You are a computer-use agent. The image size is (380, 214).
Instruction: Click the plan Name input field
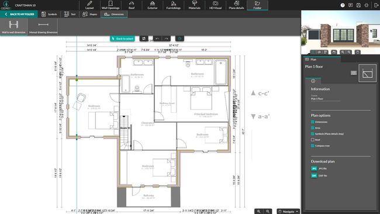pos(326,99)
